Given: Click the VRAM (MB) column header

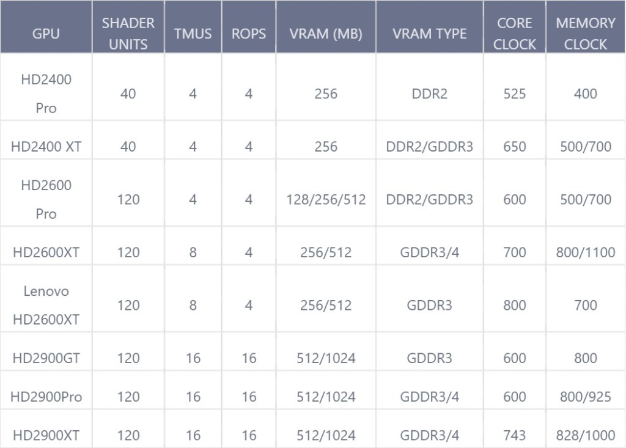Looking at the screenshot, I should point(326,34).
